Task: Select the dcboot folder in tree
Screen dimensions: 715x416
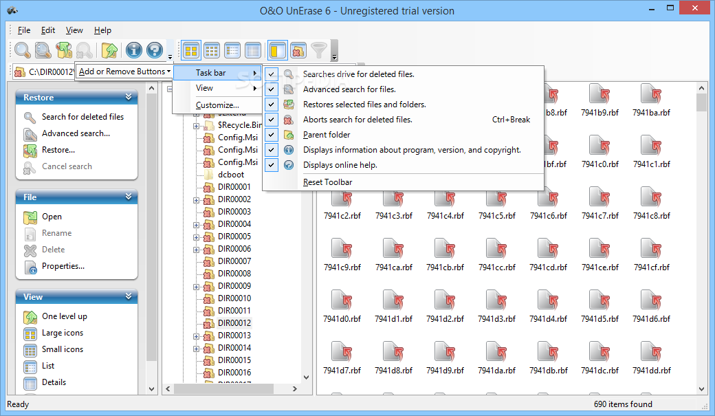Action: (231, 174)
